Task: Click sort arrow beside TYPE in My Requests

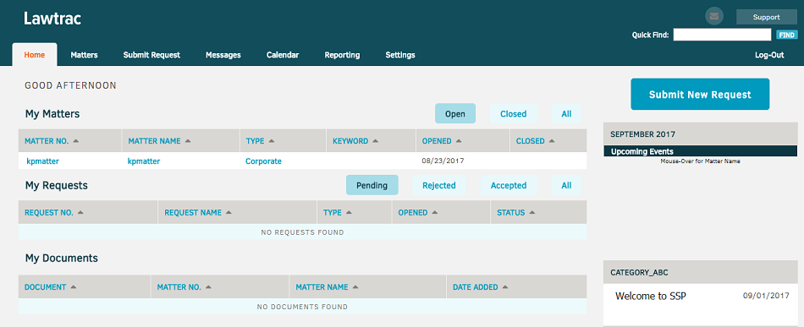Action: point(350,212)
